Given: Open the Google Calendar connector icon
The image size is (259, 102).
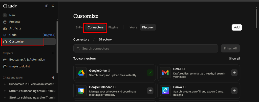Looking at the screenshot, I should coord(81,91).
